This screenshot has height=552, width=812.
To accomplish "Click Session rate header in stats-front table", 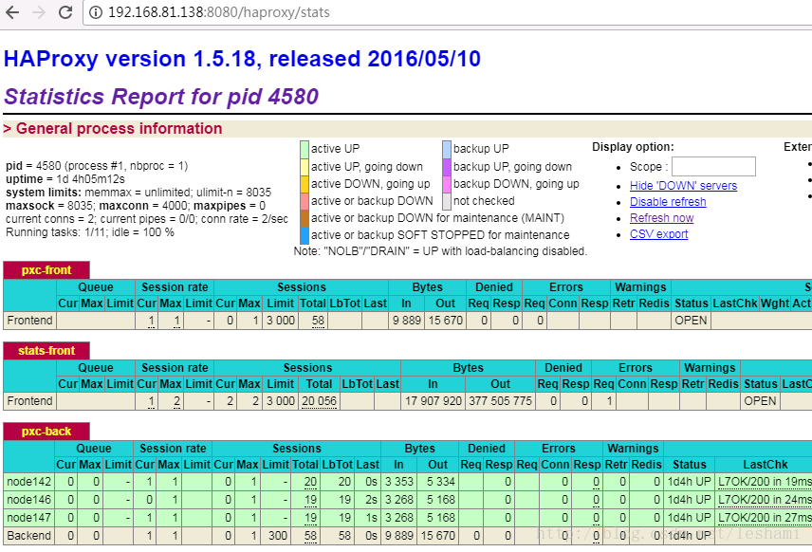I will (175, 368).
